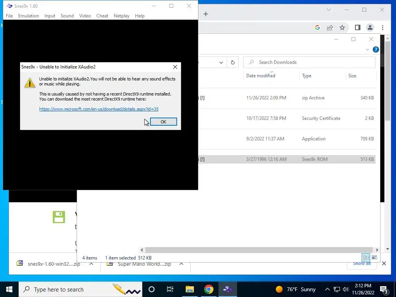Open snes9x-1.60-win32 zip download item
Screen dimensions: 396x297
coord(48,264)
